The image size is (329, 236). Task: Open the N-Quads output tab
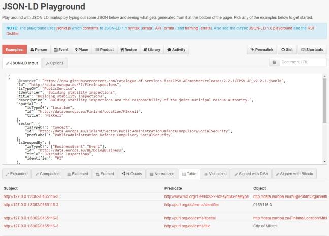[132, 174]
